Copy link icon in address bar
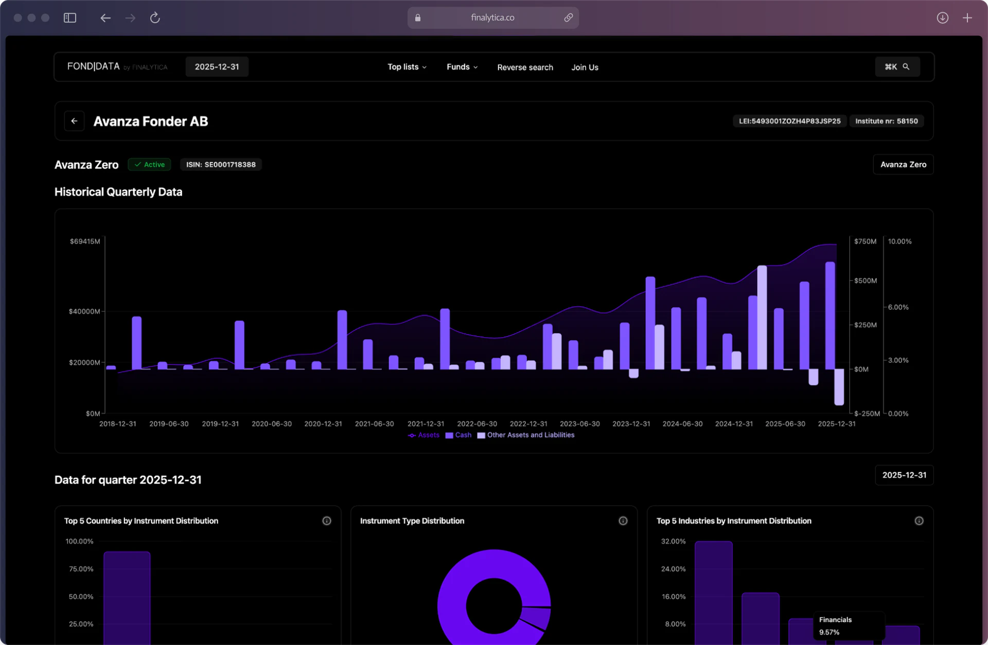 tap(568, 17)
